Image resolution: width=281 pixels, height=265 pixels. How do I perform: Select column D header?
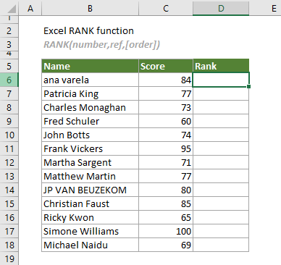(x=221, y=8)
